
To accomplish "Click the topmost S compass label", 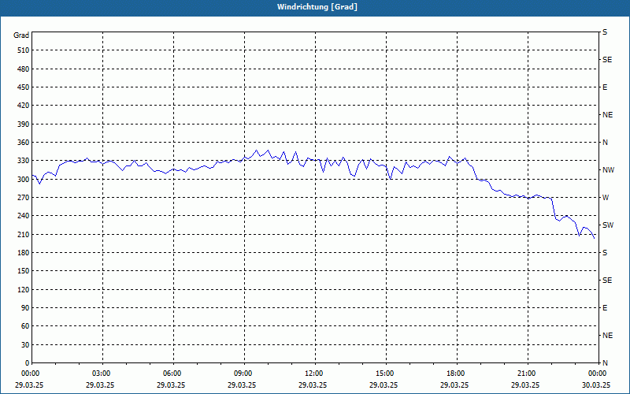I will (605, 32).
